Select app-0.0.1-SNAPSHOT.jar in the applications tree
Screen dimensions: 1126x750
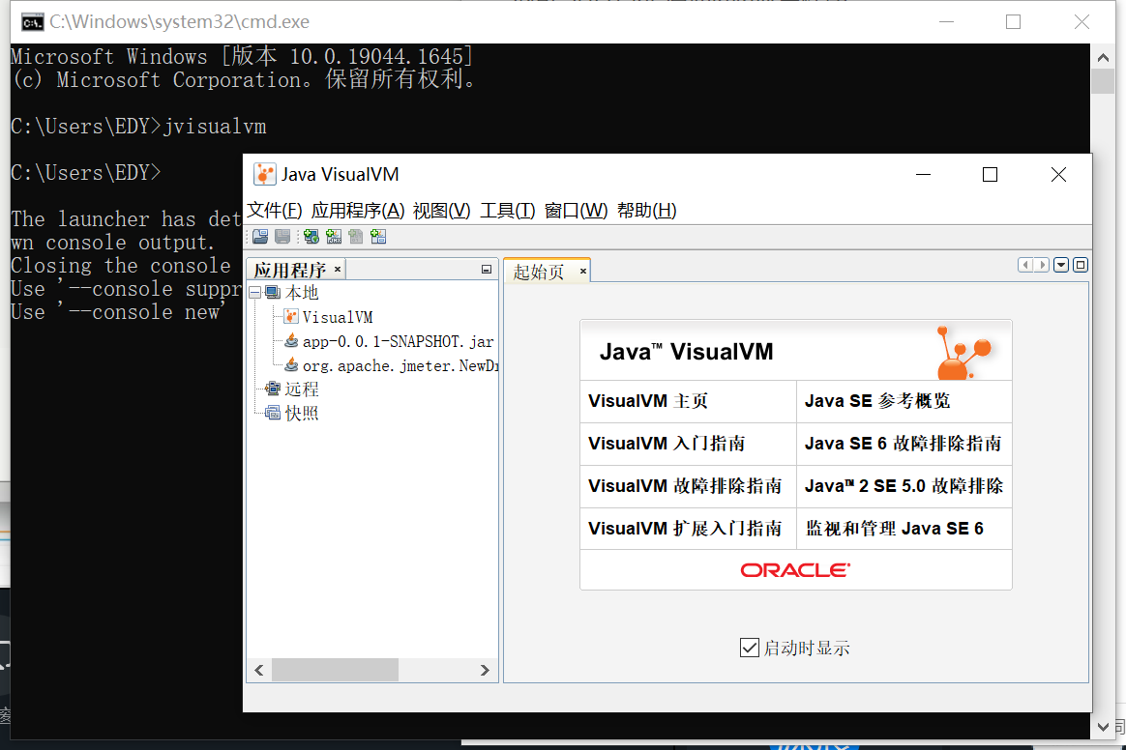tap(389, 341)
